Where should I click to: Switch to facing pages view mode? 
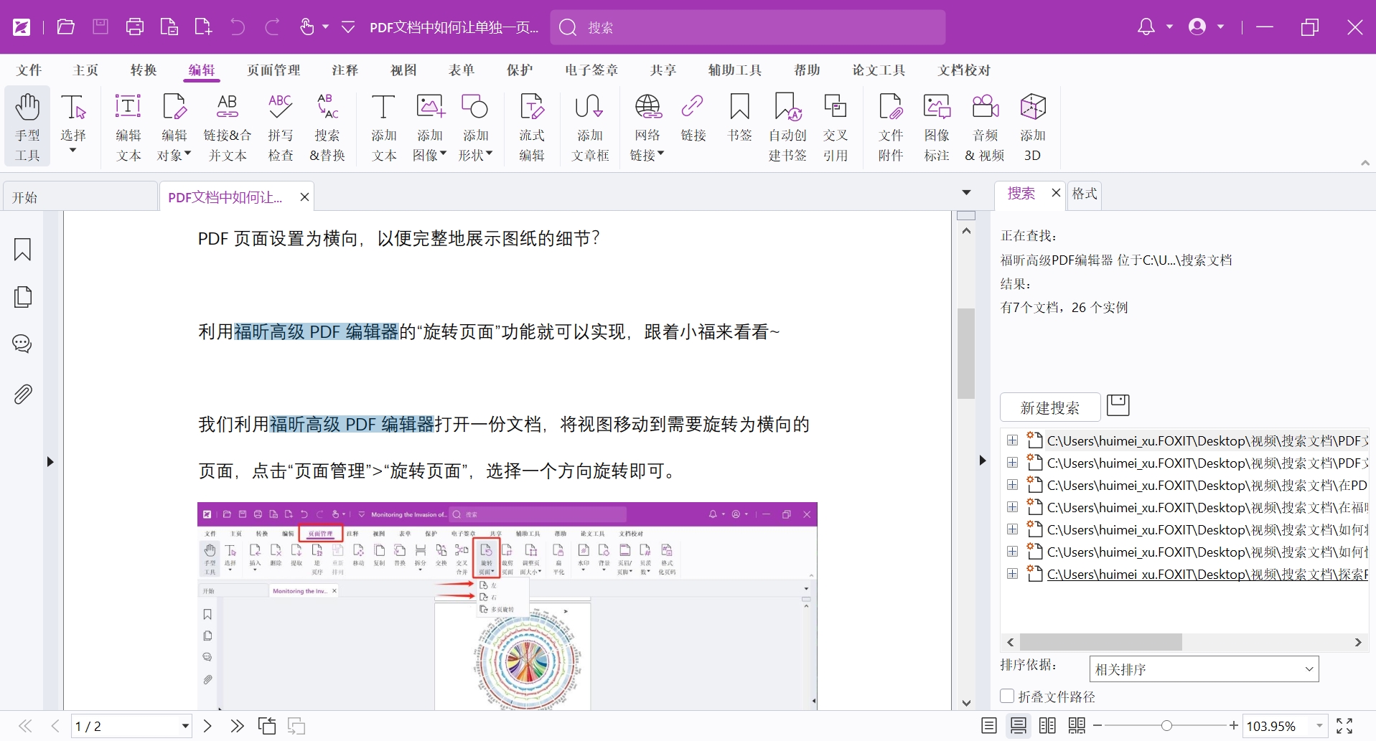click(x=1047, y=726)
